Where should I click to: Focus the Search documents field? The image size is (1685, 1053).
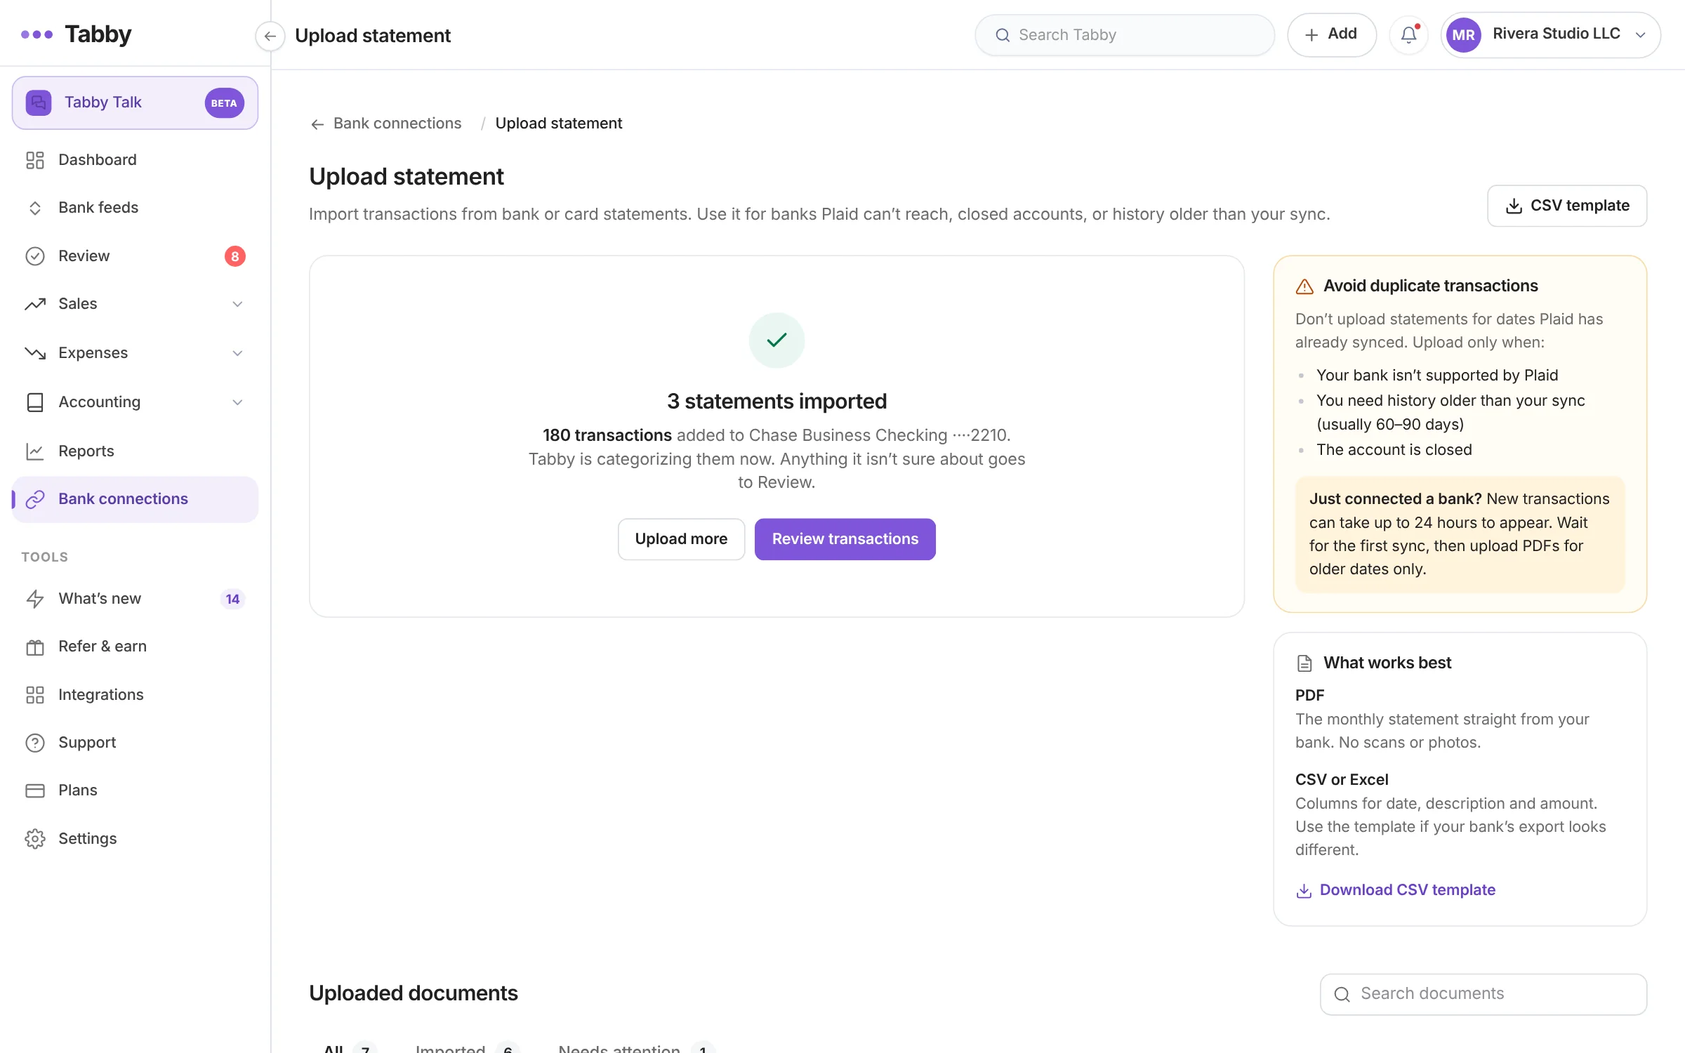[x=1484, y=994]
